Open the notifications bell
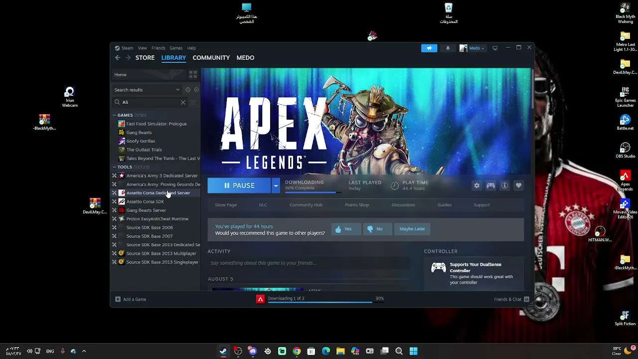Screen dimensions: 638x359 click(448, 48)
